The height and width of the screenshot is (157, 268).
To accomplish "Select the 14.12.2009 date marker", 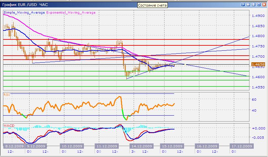I will 142,146.
